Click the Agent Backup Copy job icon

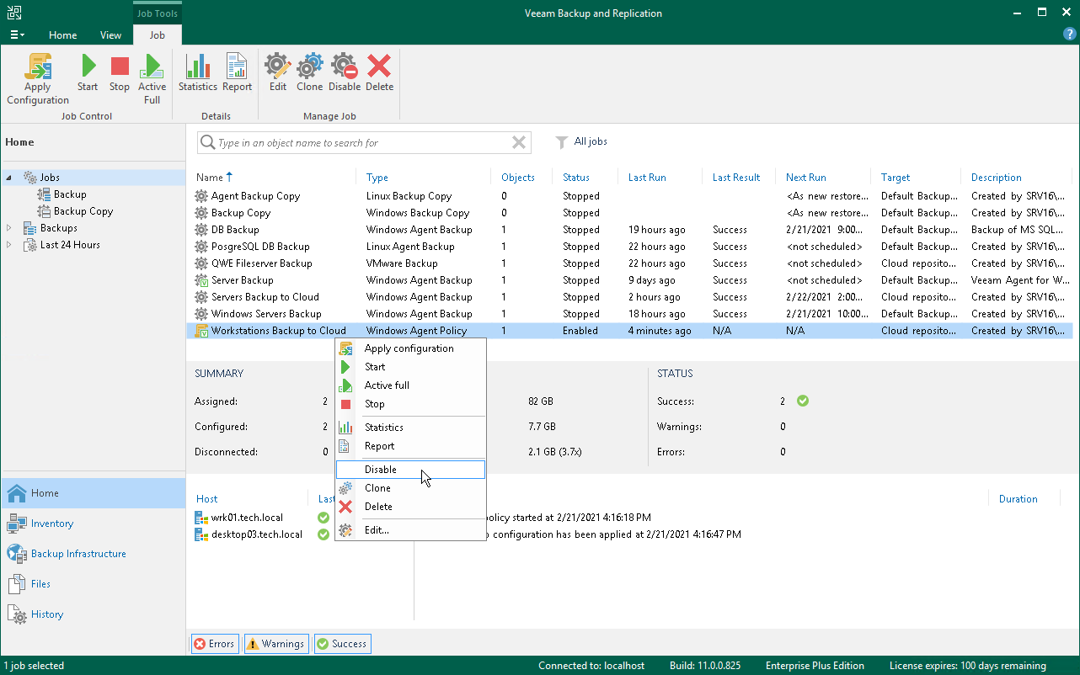click(201, 196)
